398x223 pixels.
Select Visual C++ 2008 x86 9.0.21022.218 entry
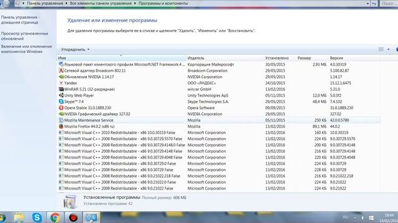pos(122,176)
